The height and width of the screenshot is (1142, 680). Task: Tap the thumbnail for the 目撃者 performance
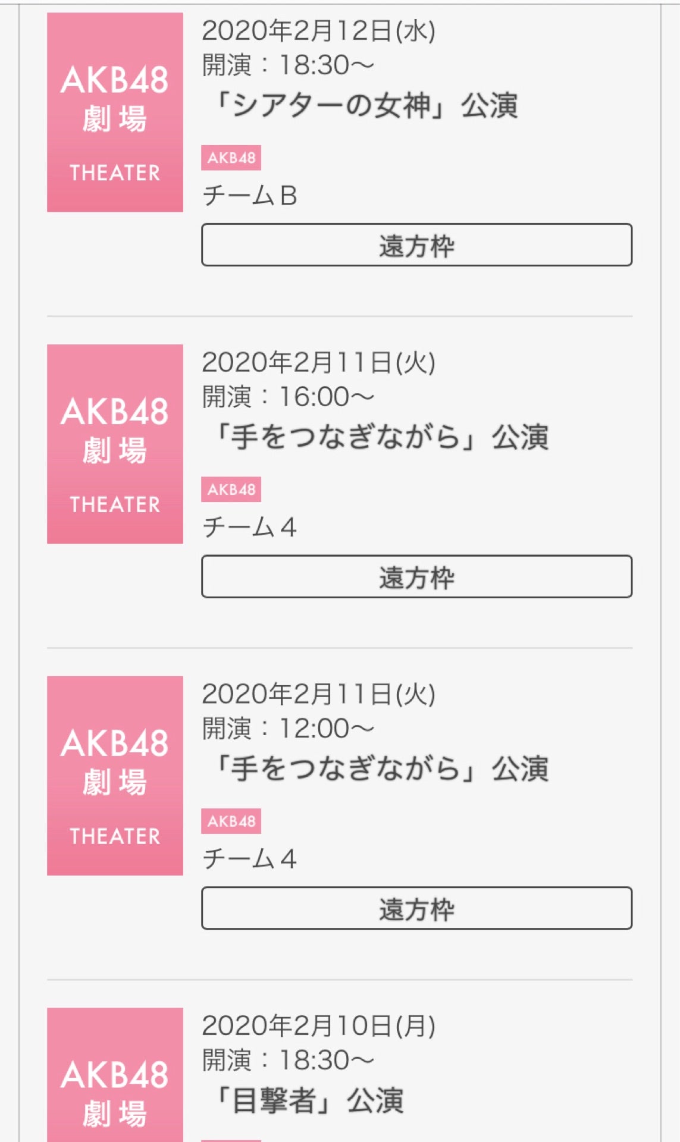(115, 1077)
